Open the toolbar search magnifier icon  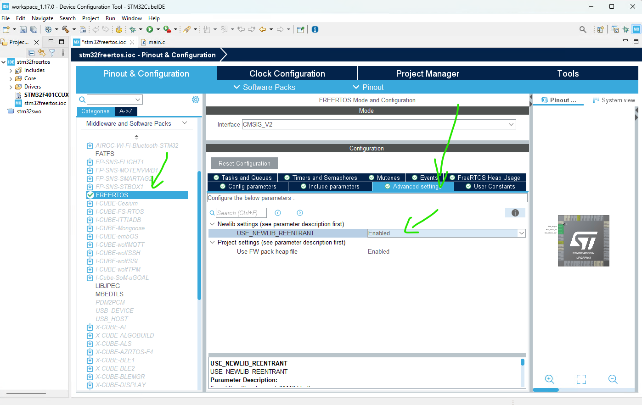(583, 29)
